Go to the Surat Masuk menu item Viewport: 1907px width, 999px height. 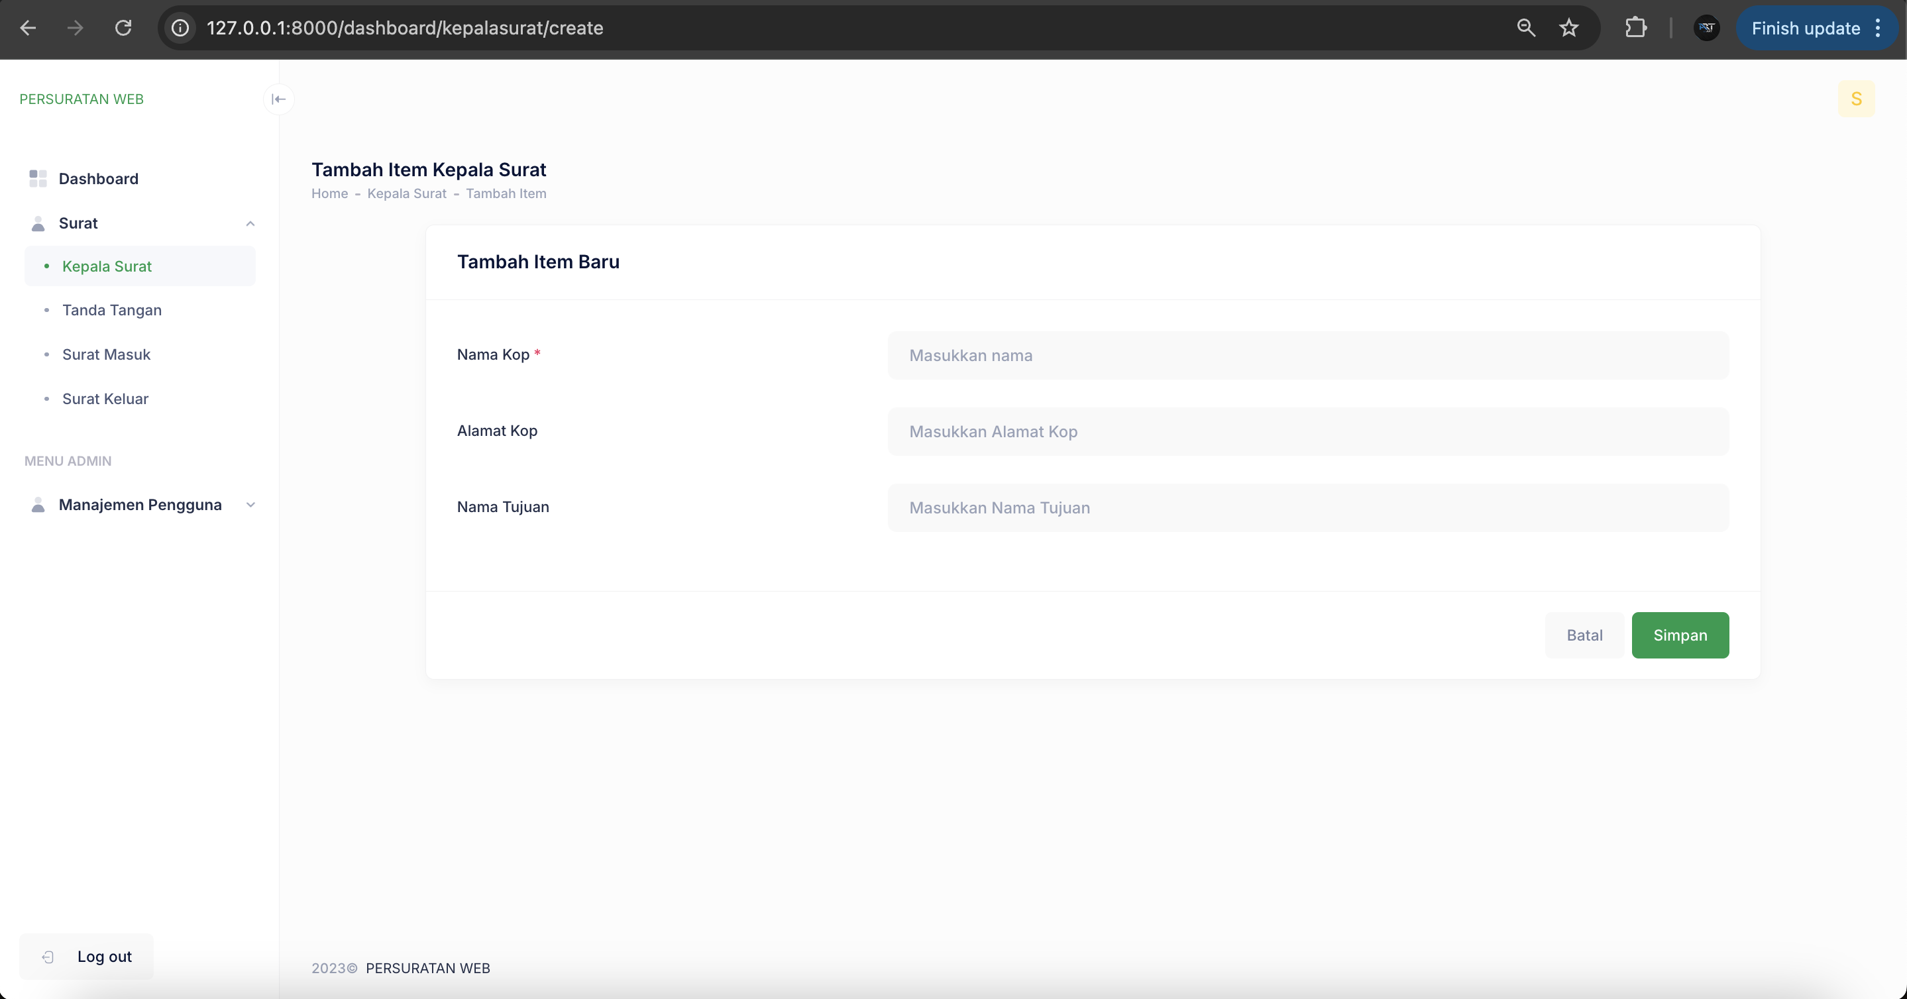pos(107,354)
